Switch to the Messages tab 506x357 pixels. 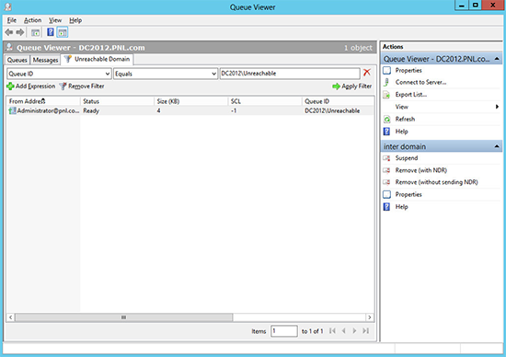pos(45,60)
